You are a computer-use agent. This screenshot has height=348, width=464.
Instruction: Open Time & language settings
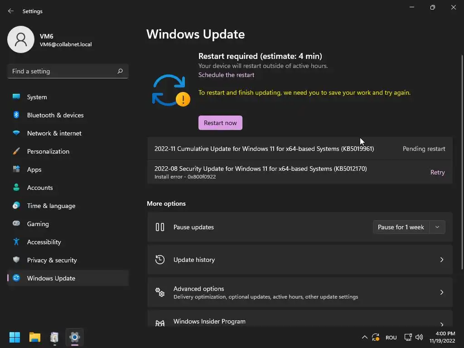(68, 205)
